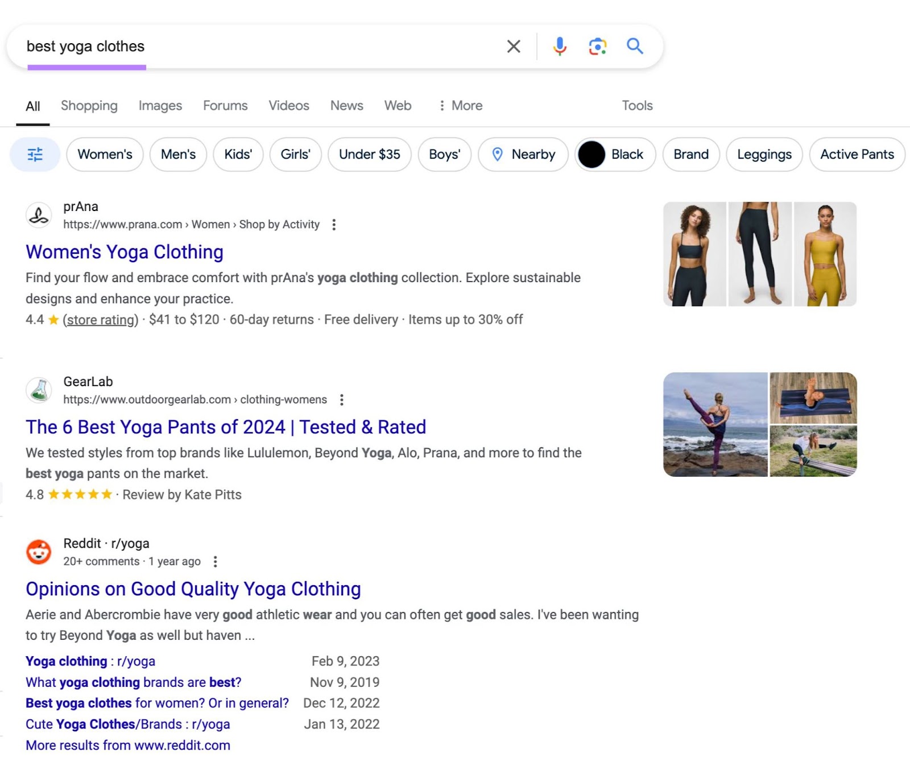Open Opinions on Good Quality Yoga Clothing result

[193, 589]
